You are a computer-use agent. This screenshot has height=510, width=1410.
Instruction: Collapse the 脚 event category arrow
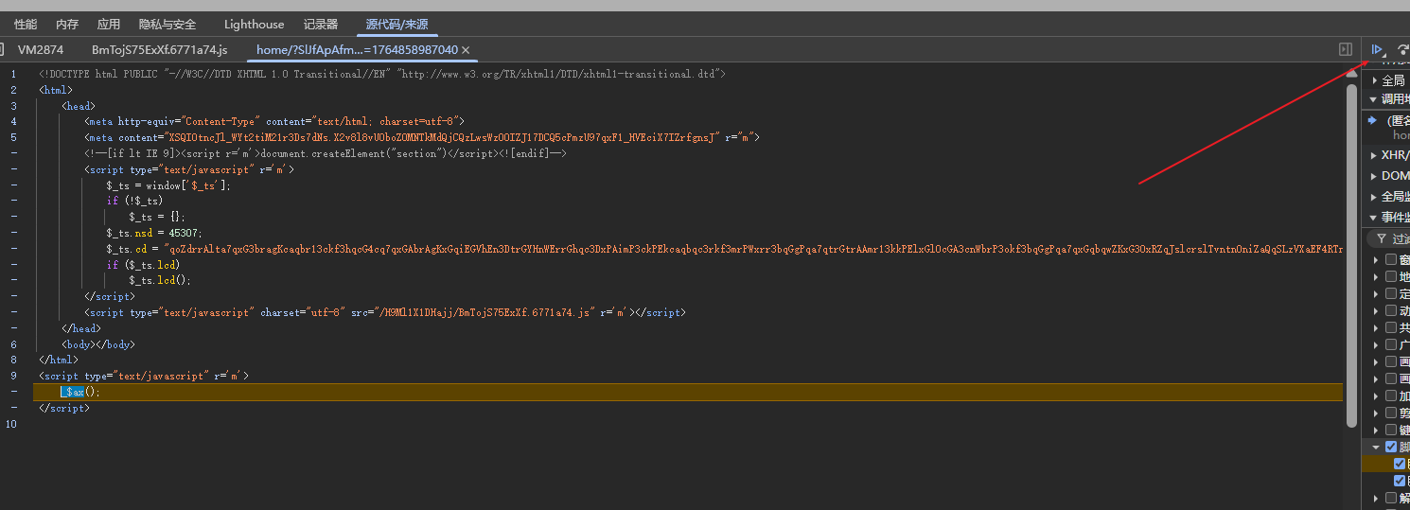coord(1376,447)
